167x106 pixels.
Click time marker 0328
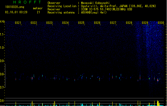point(129,23)
